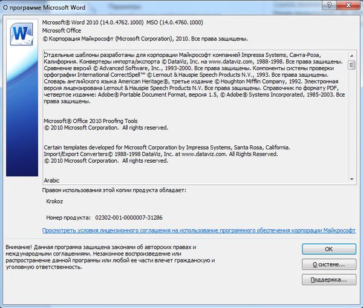Click the dialog title О программе Microsoft Word
Image resolution: width=363 pixels, height=308 pixels.
pos(44,7)
